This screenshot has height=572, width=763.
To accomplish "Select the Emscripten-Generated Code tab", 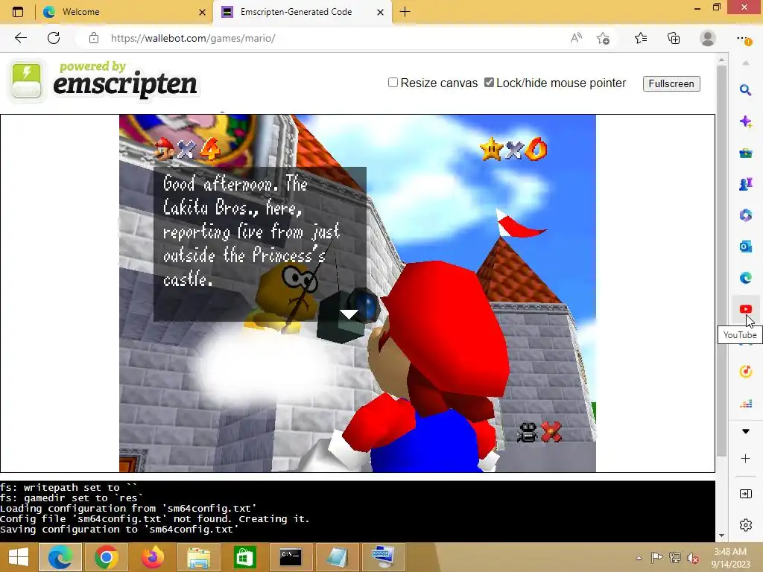I will (302, 12).
